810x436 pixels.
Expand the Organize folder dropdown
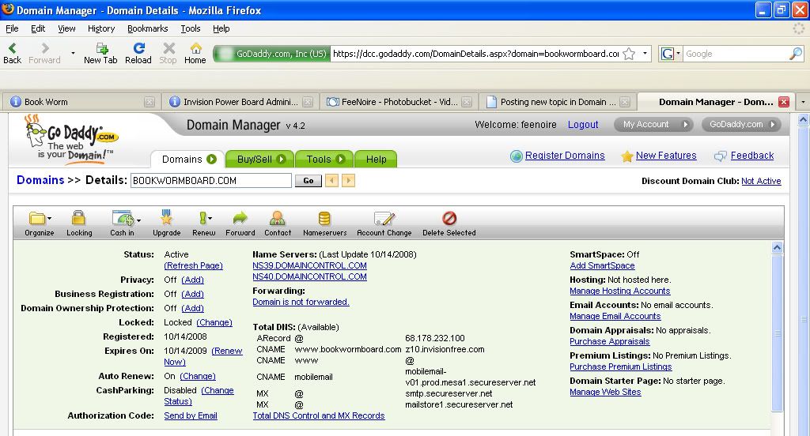pyautogui.click(x=50, y=220)
